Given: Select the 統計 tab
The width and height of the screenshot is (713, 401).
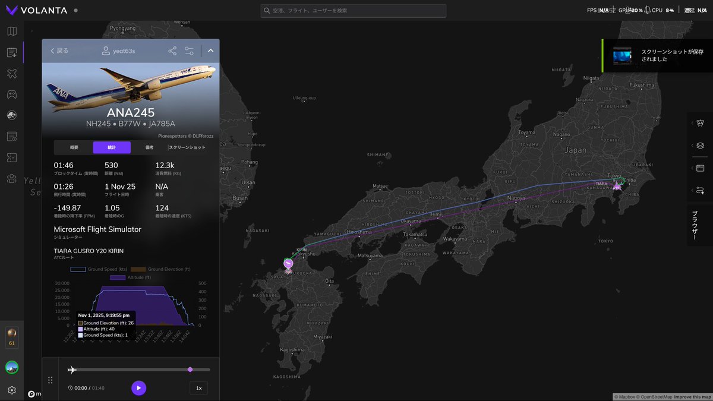Looking at the screenshot, I should 112,147.
